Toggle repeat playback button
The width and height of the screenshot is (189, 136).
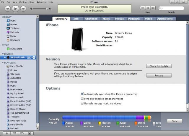point(22,133)
